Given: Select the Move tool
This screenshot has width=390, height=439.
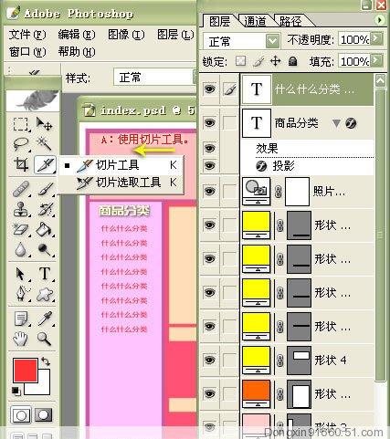Looking at the screenshot, I should [45, 124].
